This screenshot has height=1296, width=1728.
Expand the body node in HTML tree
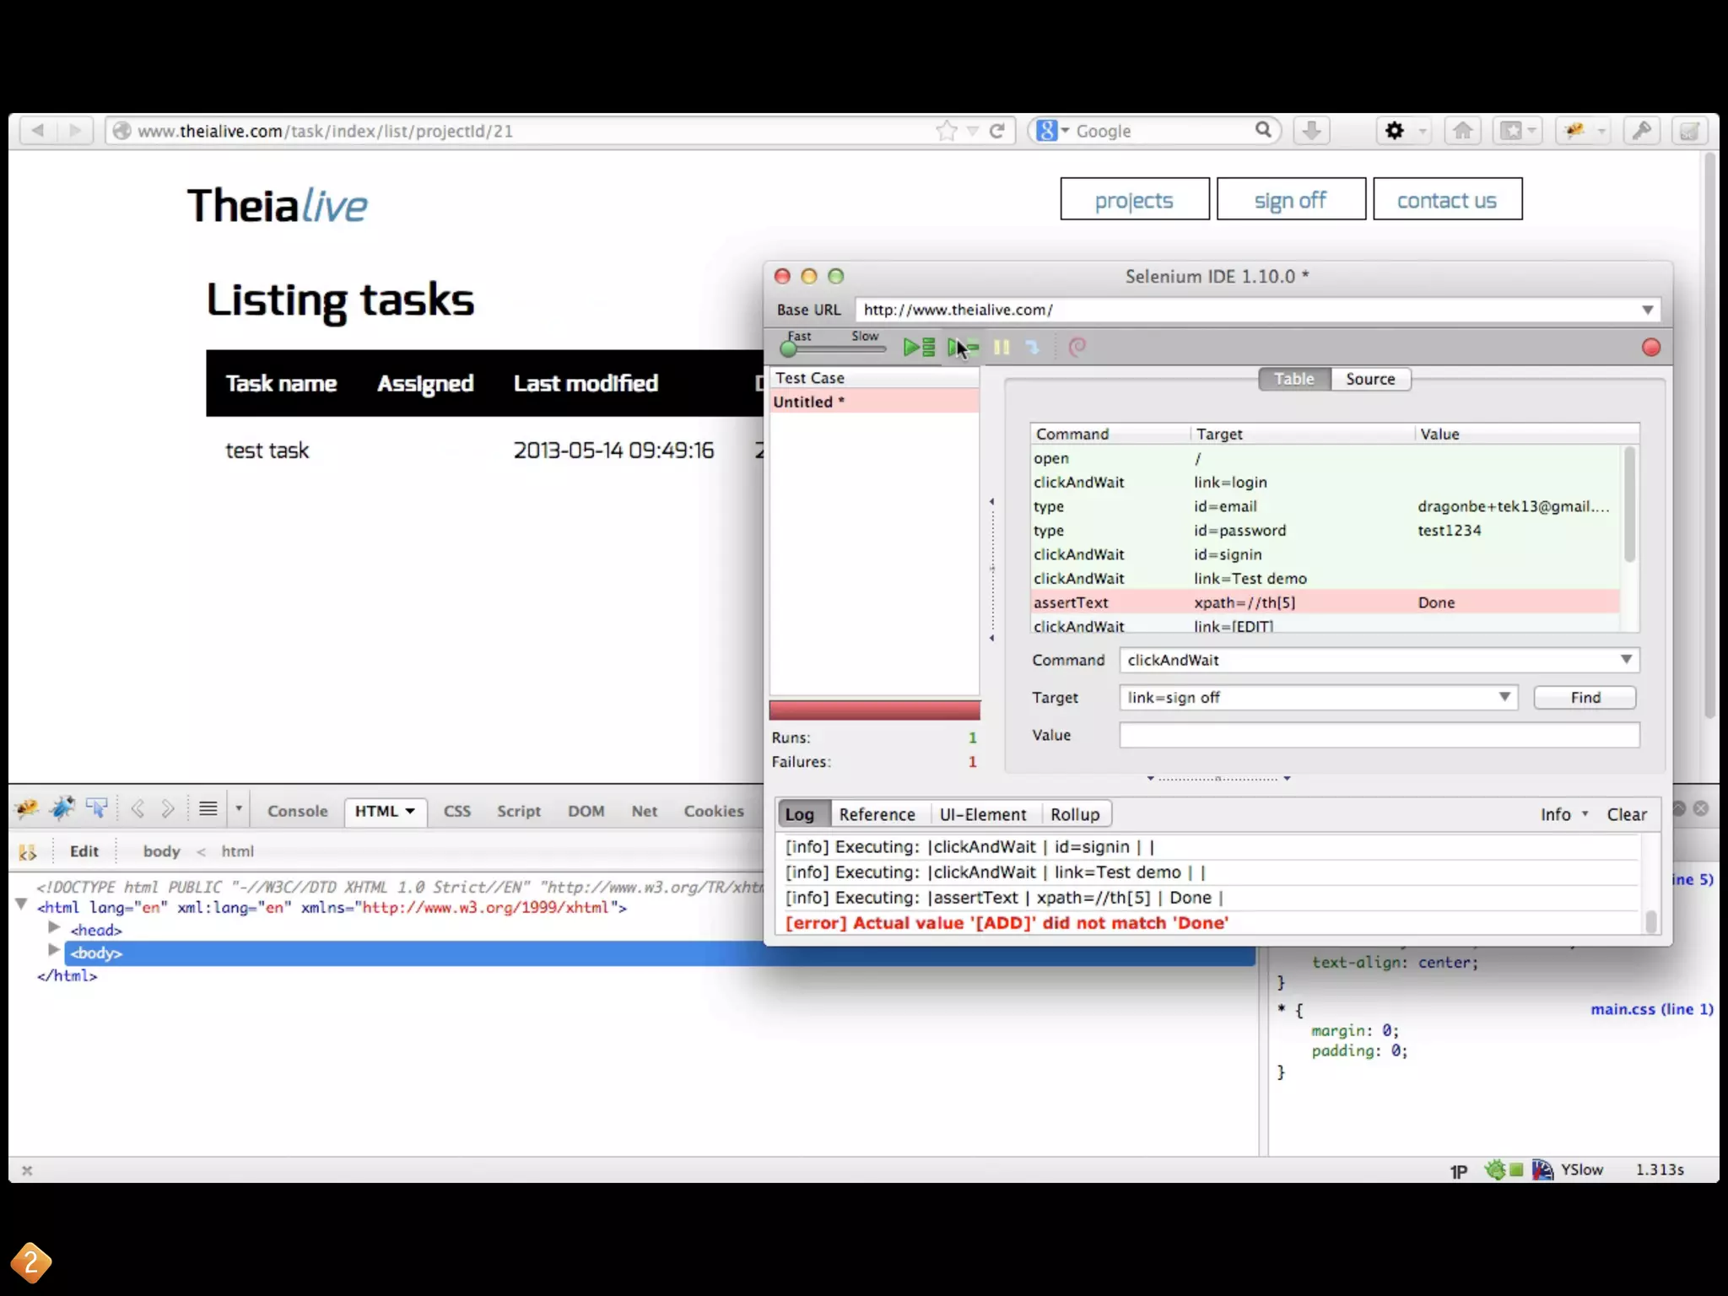pos(54,951)
